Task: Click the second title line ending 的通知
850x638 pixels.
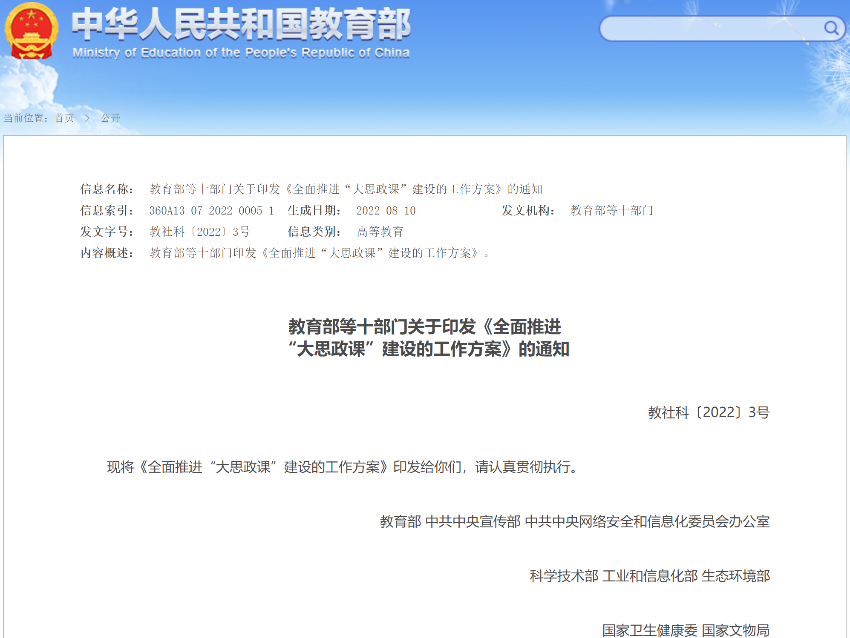Action: tap(429, 349)
